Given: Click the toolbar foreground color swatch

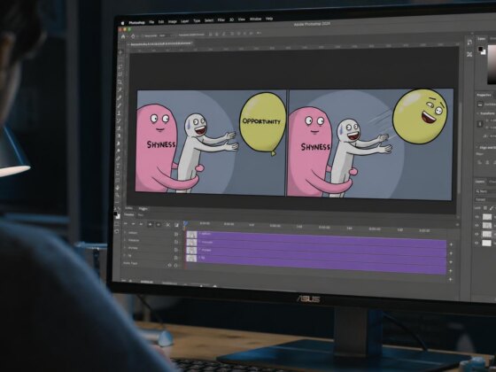Looking at the screenshot, I should point(115,213).
